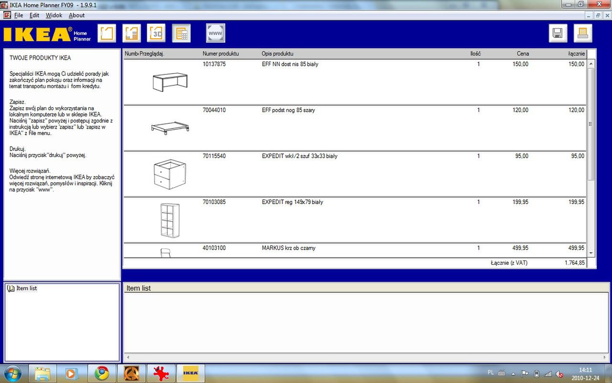Click product list scrollbar down arrow
Image resolution: width=612 pixels, height=383 pixels.
[591, 253]
